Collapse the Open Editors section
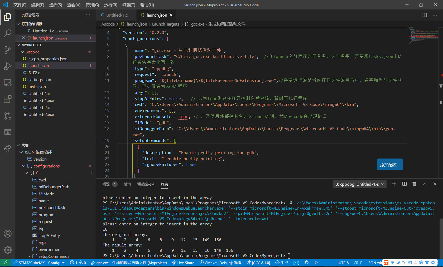This screenshot has width=443, height=267. click(x=18, y=24)
